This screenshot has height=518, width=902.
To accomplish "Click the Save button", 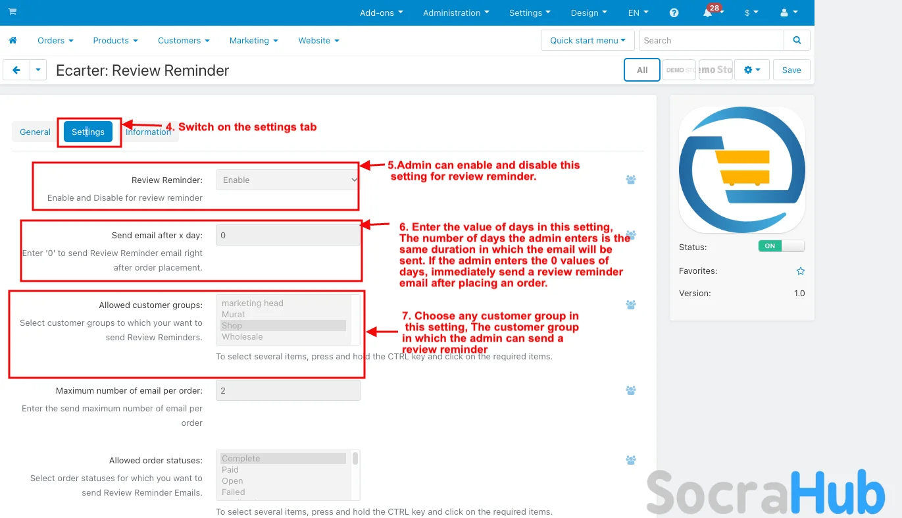I will (791, 70).
